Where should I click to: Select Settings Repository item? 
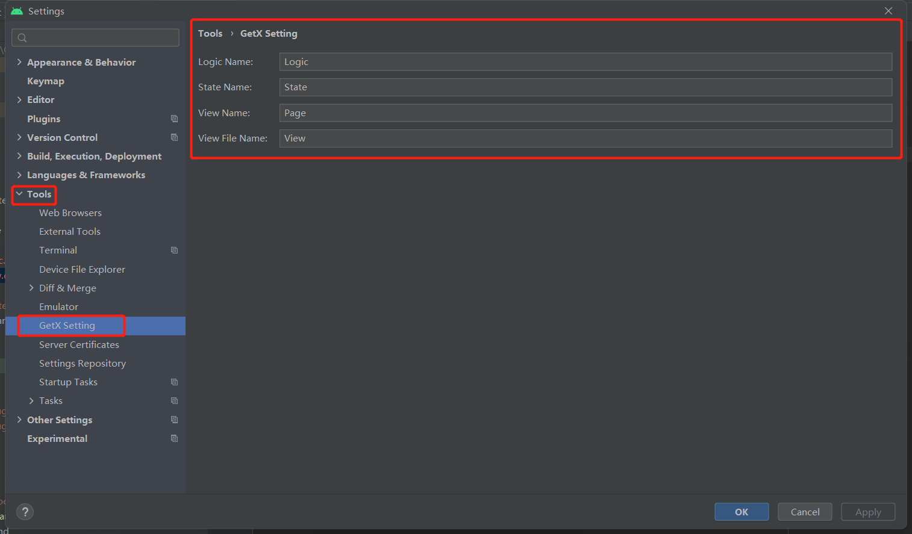click(83, 363)
